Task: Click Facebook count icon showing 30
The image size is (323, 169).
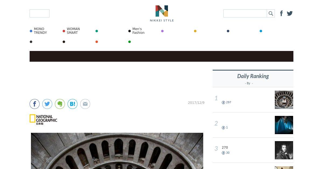Action: (x=223, y=153)
